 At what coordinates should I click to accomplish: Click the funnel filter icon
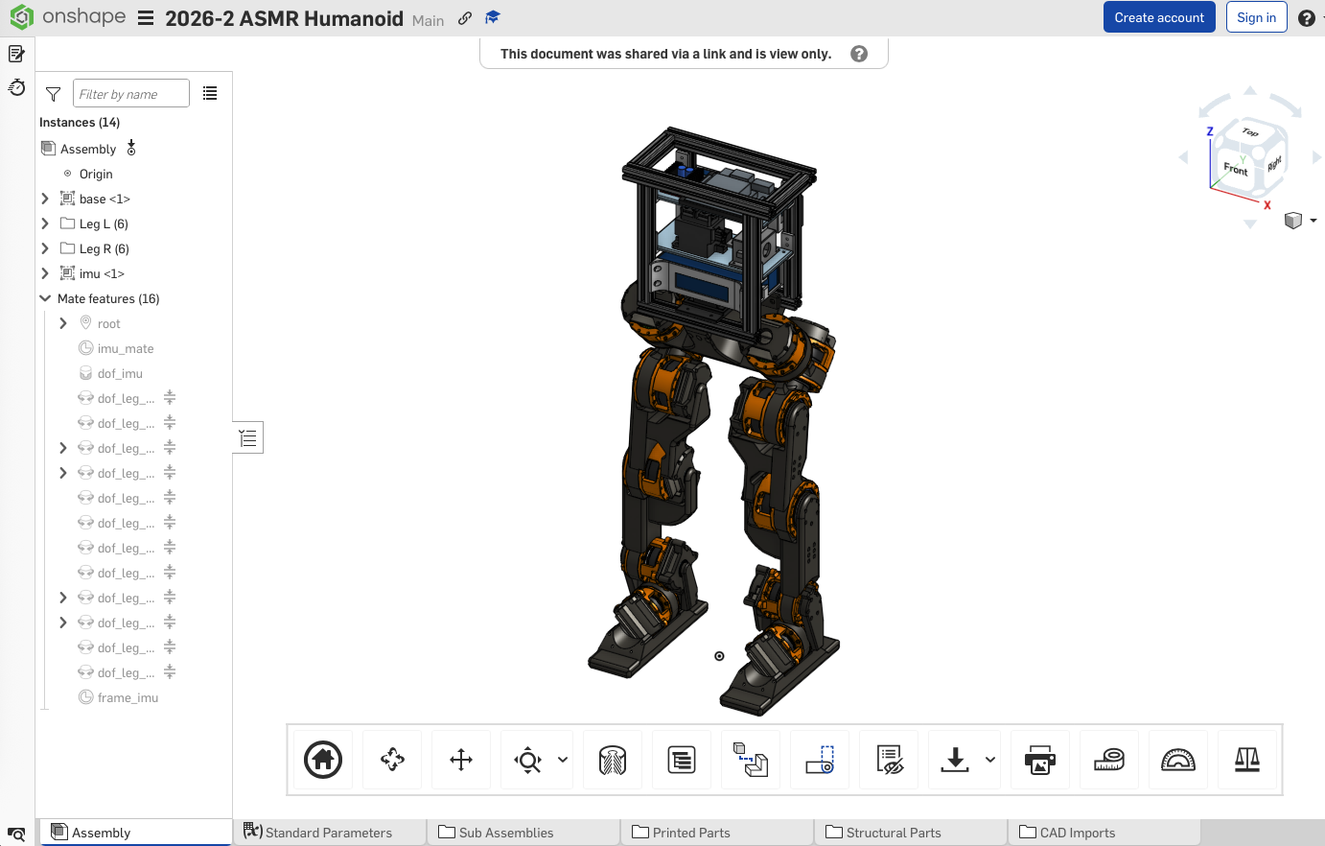[54, 94]
